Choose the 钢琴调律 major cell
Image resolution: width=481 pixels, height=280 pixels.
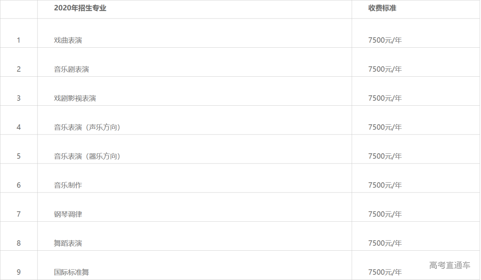point(68,214)
